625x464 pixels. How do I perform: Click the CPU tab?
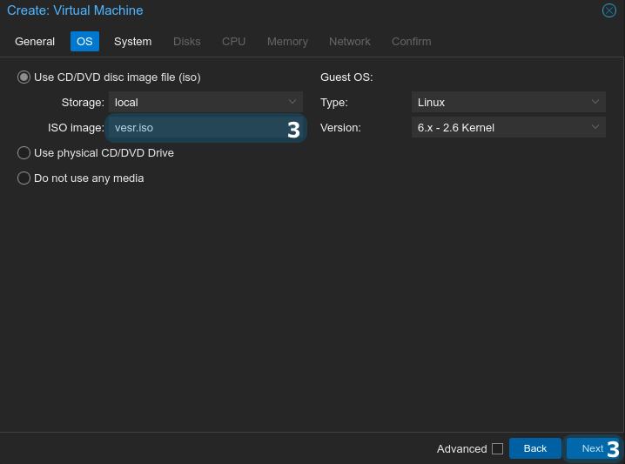click(233, 42)
